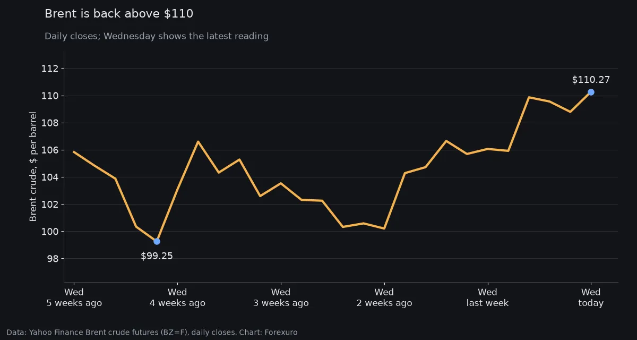Click the y-axis tick label 102
The image size is (637, 340).
point(49,204)
